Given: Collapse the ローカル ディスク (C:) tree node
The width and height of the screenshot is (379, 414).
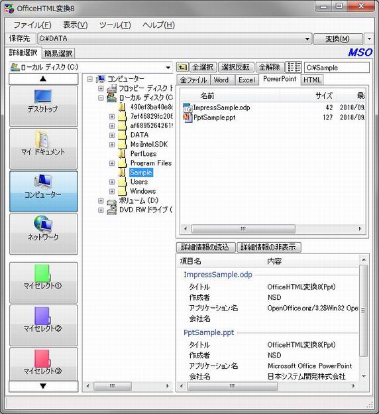Looking at the screenshot, I should tap(101, 98).
